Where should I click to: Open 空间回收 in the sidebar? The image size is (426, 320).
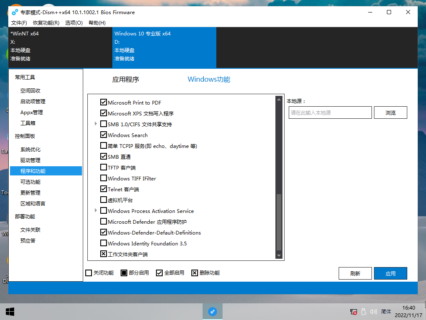point(30,90)
